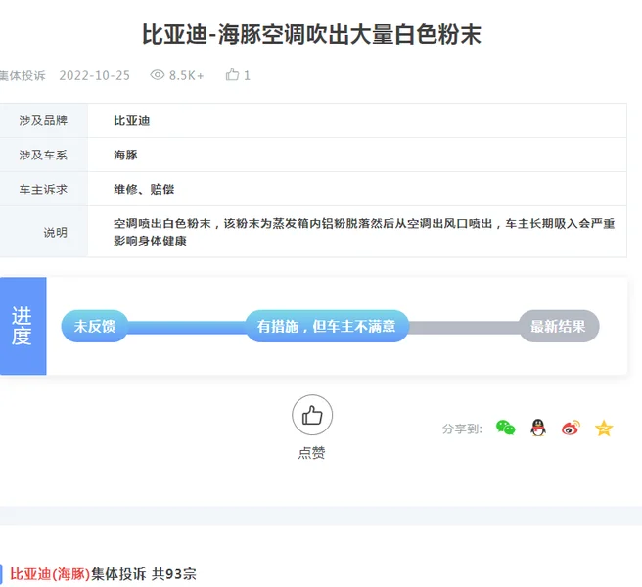Click the 海豚 car series value
The image size is (642, 587).
coord(125,156)
